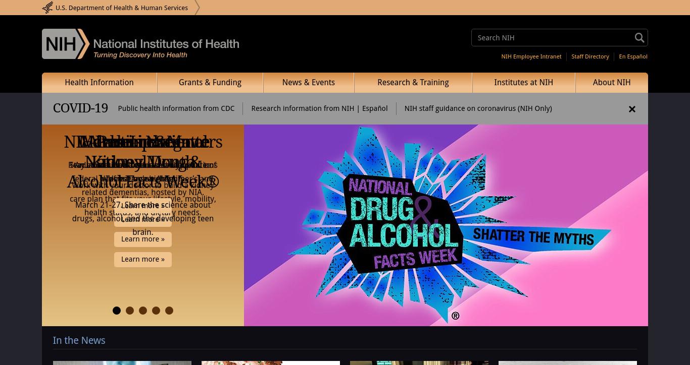This screenshot has height=365, width=690.
Task: Open NIH staff guidance on coronavirus link
Action: pos(478,108)
